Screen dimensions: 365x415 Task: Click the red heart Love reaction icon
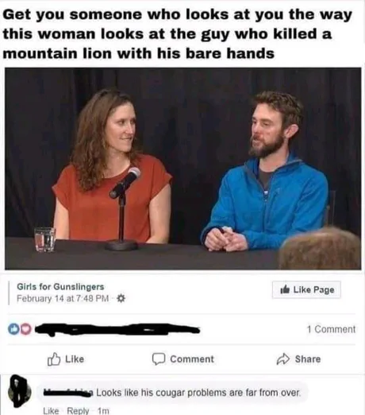tap(25, 329)
